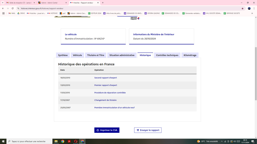Close the Gmail Boîte de réception tab
The height and width of the screenshot is (144, 257).
34,3
